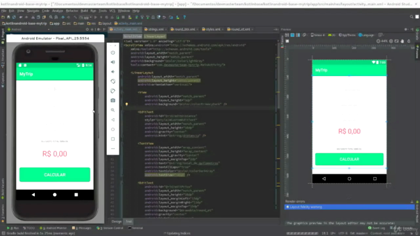Click the Help question mark toolbar icon
The width and height of the screenshot is (420, 236).
point(184,17)
